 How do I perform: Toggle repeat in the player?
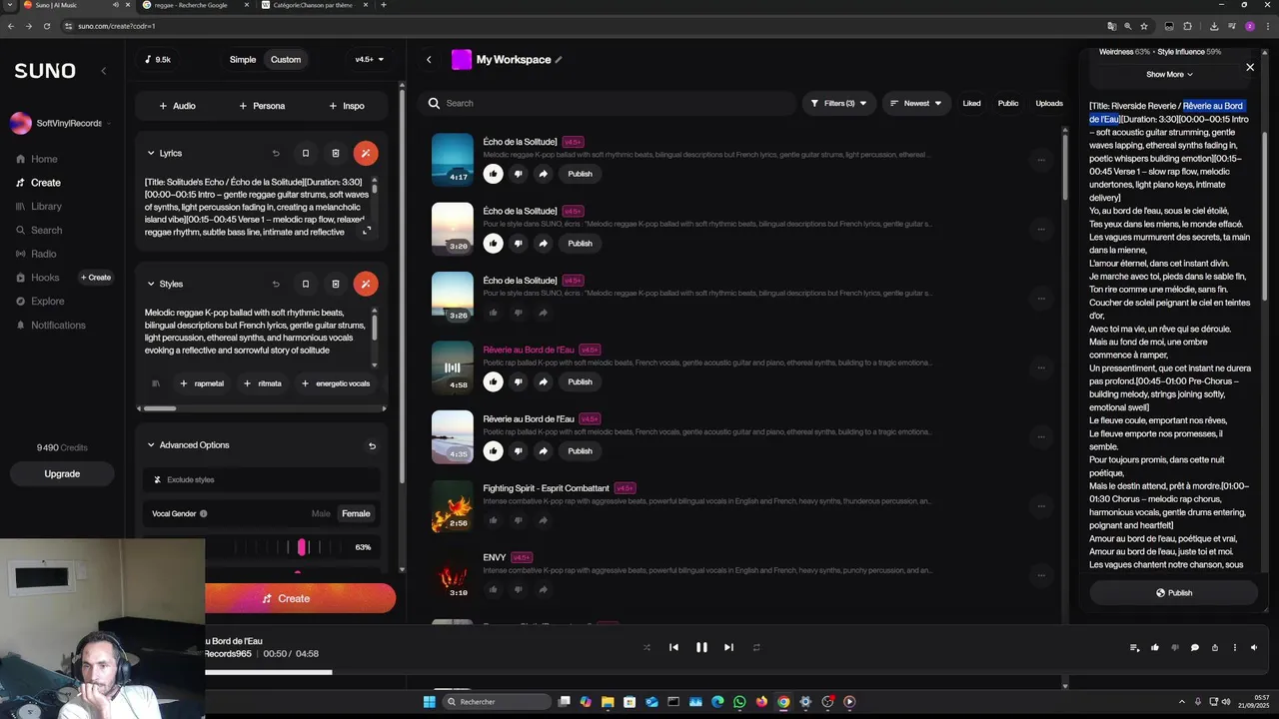(x=756, y=647)
